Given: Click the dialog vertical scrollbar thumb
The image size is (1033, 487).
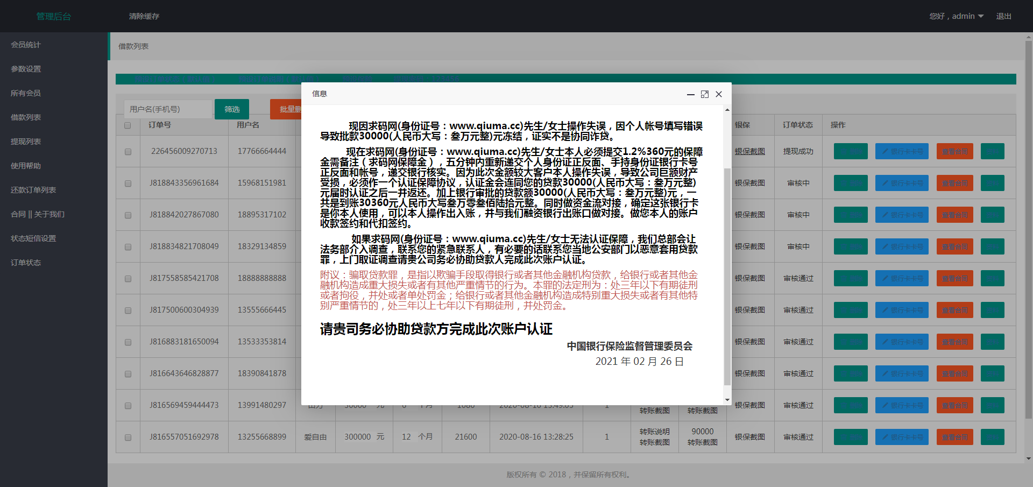Looking at the screenshot, I should [x=727, y=277].
